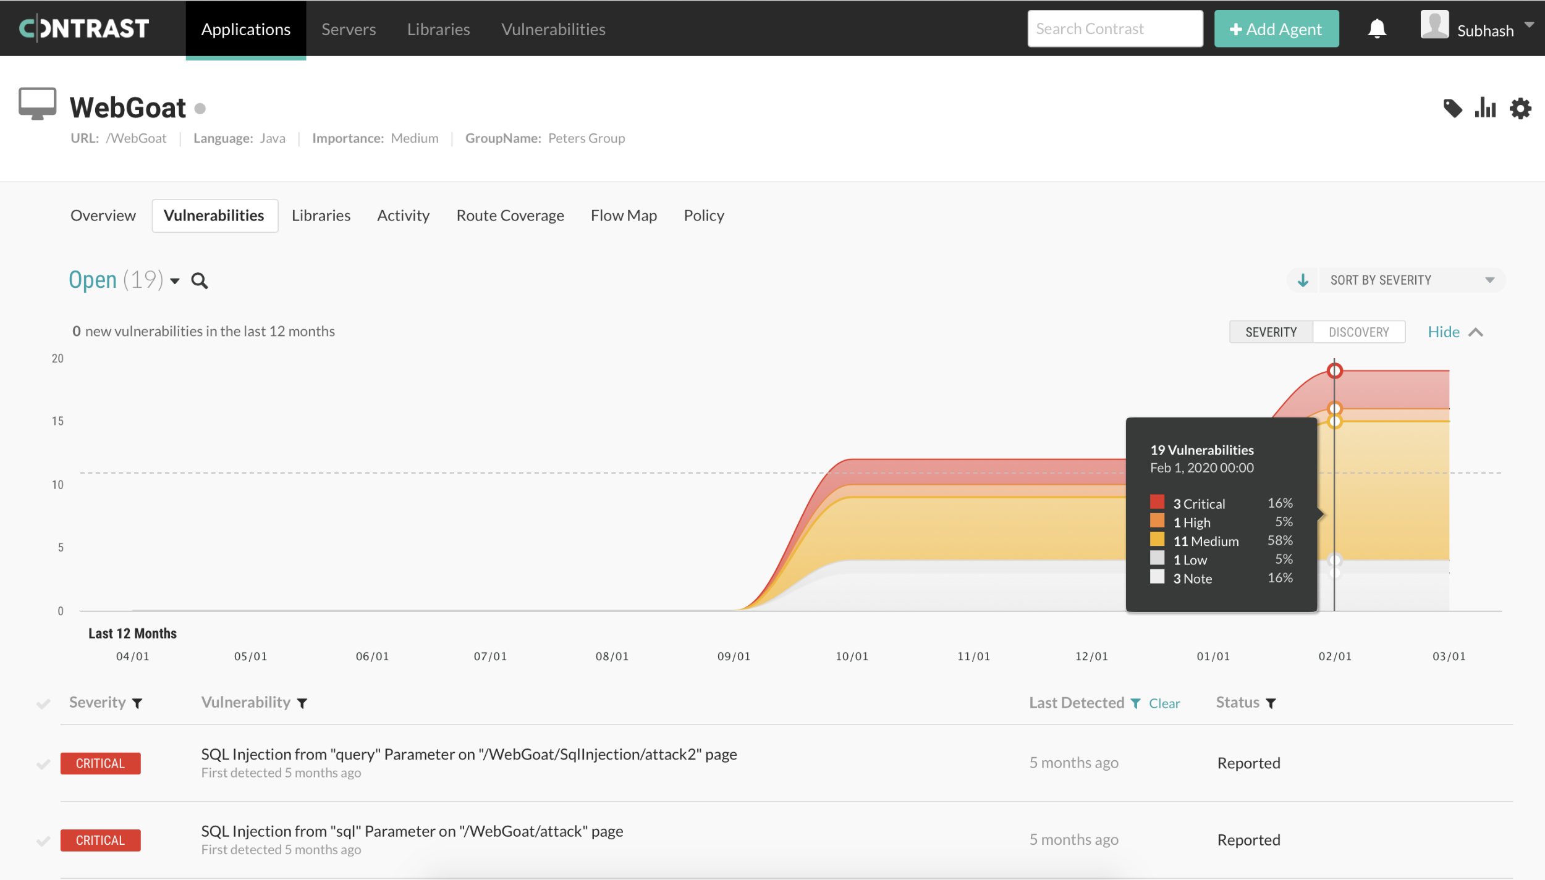1545x880 pixels.
Task: Click the Status column filter icon
Action: point(1271,703)
